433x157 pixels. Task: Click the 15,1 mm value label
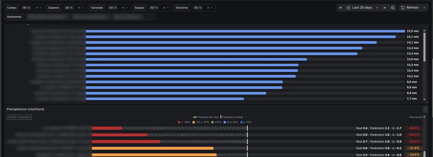click(x=413, y=37)
